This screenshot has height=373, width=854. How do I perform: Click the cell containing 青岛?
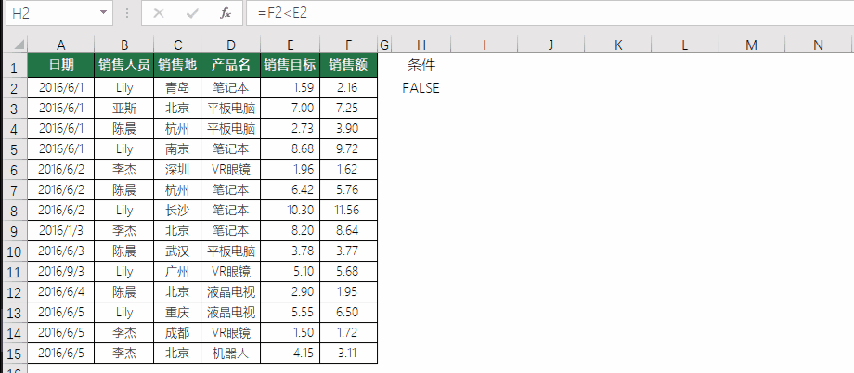pos(177,87)
